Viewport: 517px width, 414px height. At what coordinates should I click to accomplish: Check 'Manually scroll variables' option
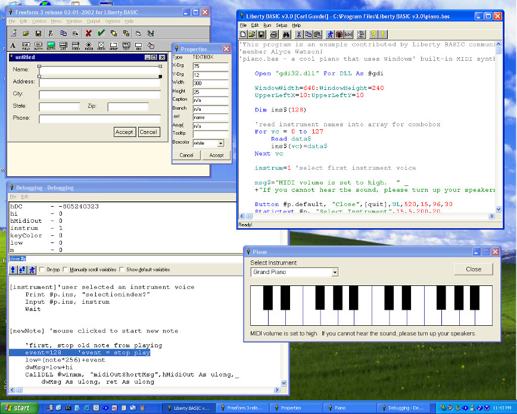65,269
